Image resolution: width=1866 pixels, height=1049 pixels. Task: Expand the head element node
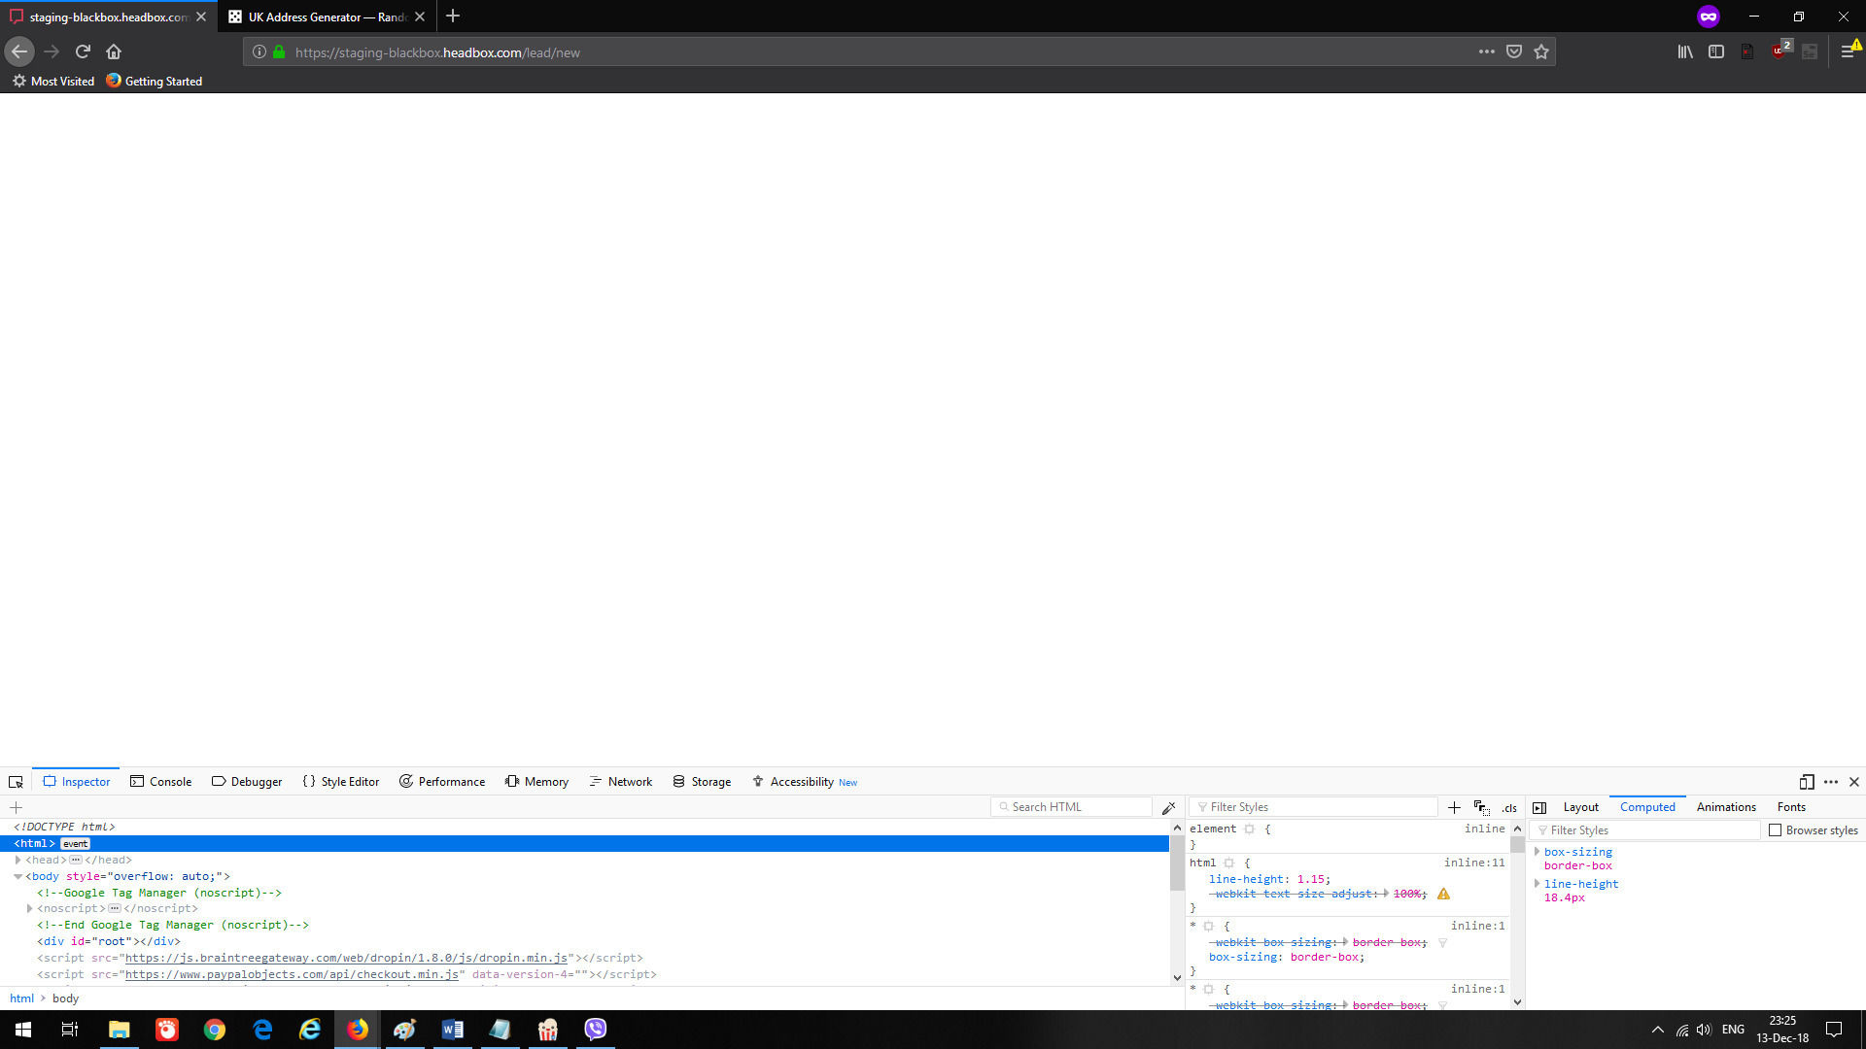[18, 860]
